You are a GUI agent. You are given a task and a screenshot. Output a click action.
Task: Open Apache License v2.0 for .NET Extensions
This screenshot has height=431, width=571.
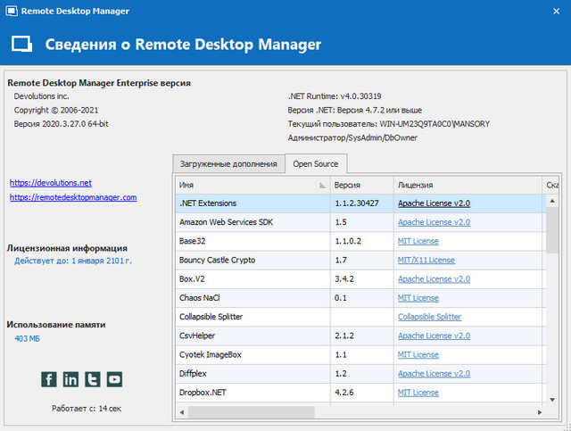click(434, 203)
